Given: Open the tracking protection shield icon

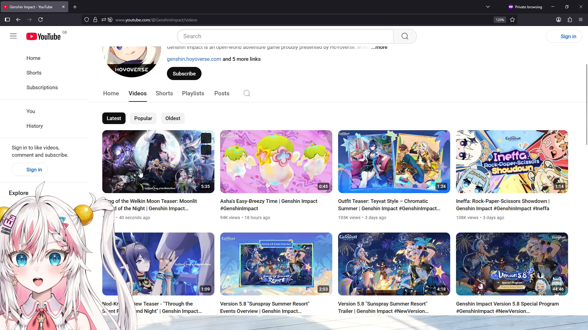Looking at the screenshot, I should click(87, 20).
